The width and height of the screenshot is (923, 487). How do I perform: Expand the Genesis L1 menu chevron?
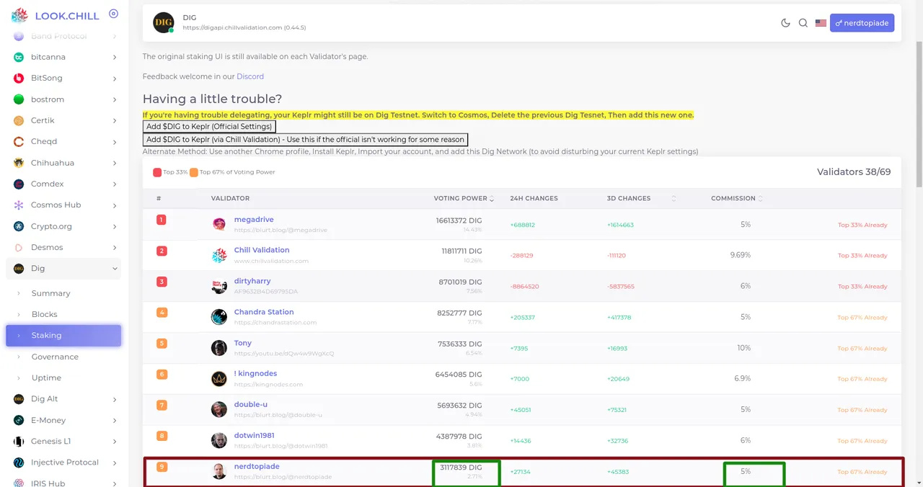point(115,441)
